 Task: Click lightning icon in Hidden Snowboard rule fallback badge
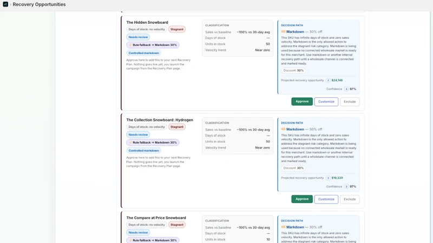[x=130, y=45]
